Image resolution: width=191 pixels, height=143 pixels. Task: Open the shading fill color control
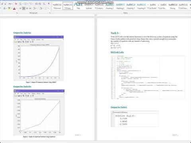coord(41,8)
